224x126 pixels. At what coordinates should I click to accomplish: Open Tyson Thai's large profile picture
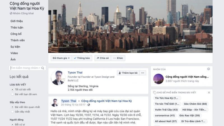coord(58,78)
